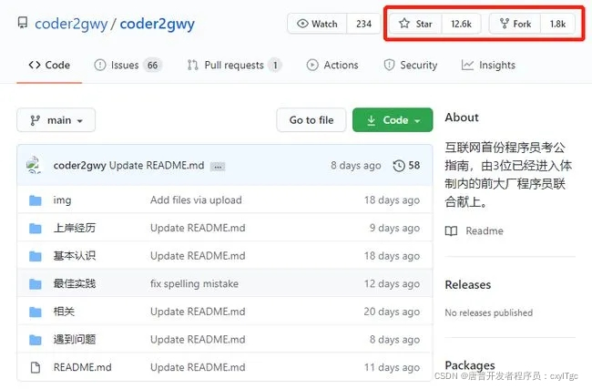The height and width of the screenshot is (389, 592).
Task: Open the 上岸经历 folder
Action: click(x=75, y=228)
